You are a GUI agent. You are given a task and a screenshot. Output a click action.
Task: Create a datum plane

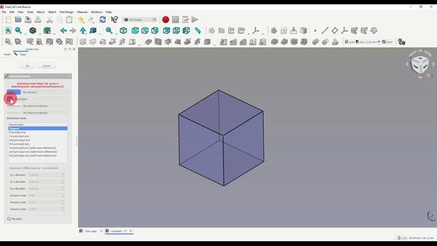[335, 30]
